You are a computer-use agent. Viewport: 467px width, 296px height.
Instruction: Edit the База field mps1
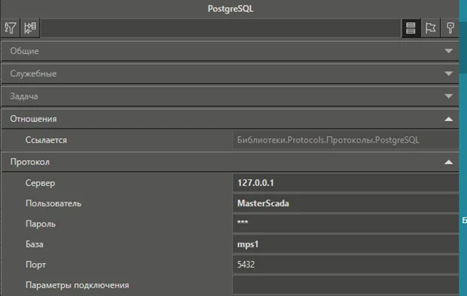pyautogui.click(x=346, y=244)
